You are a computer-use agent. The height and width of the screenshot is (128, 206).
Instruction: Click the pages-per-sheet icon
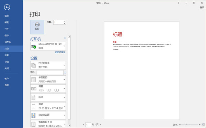(34, 124)
